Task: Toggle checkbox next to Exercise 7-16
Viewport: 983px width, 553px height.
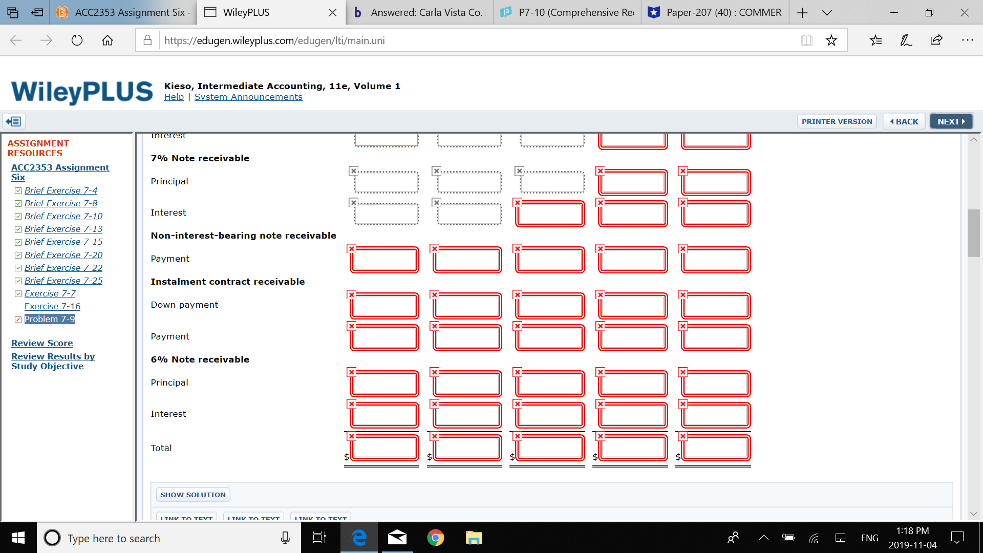Action: [x=18, y=306]
